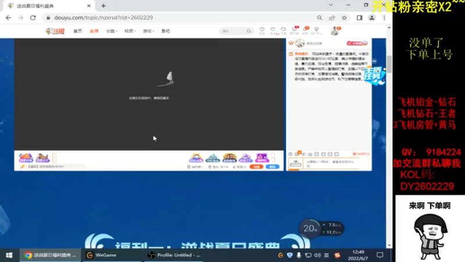The width and height of the screenshot is (465, 262).
Task: Click the 【通知】 notice text below gifts
Action: (x=45, y=167)
